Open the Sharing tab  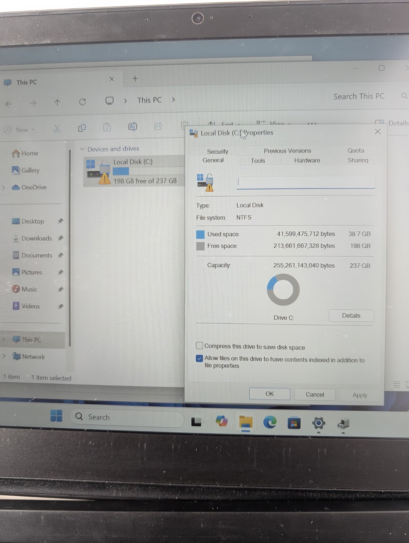(x=358, y=160)
